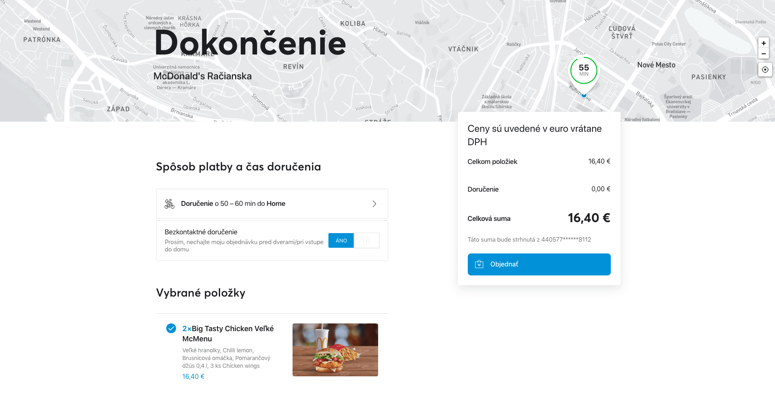Center map on my location
Image resolution: width=775 pixels, height=393 pixels.
765,70
